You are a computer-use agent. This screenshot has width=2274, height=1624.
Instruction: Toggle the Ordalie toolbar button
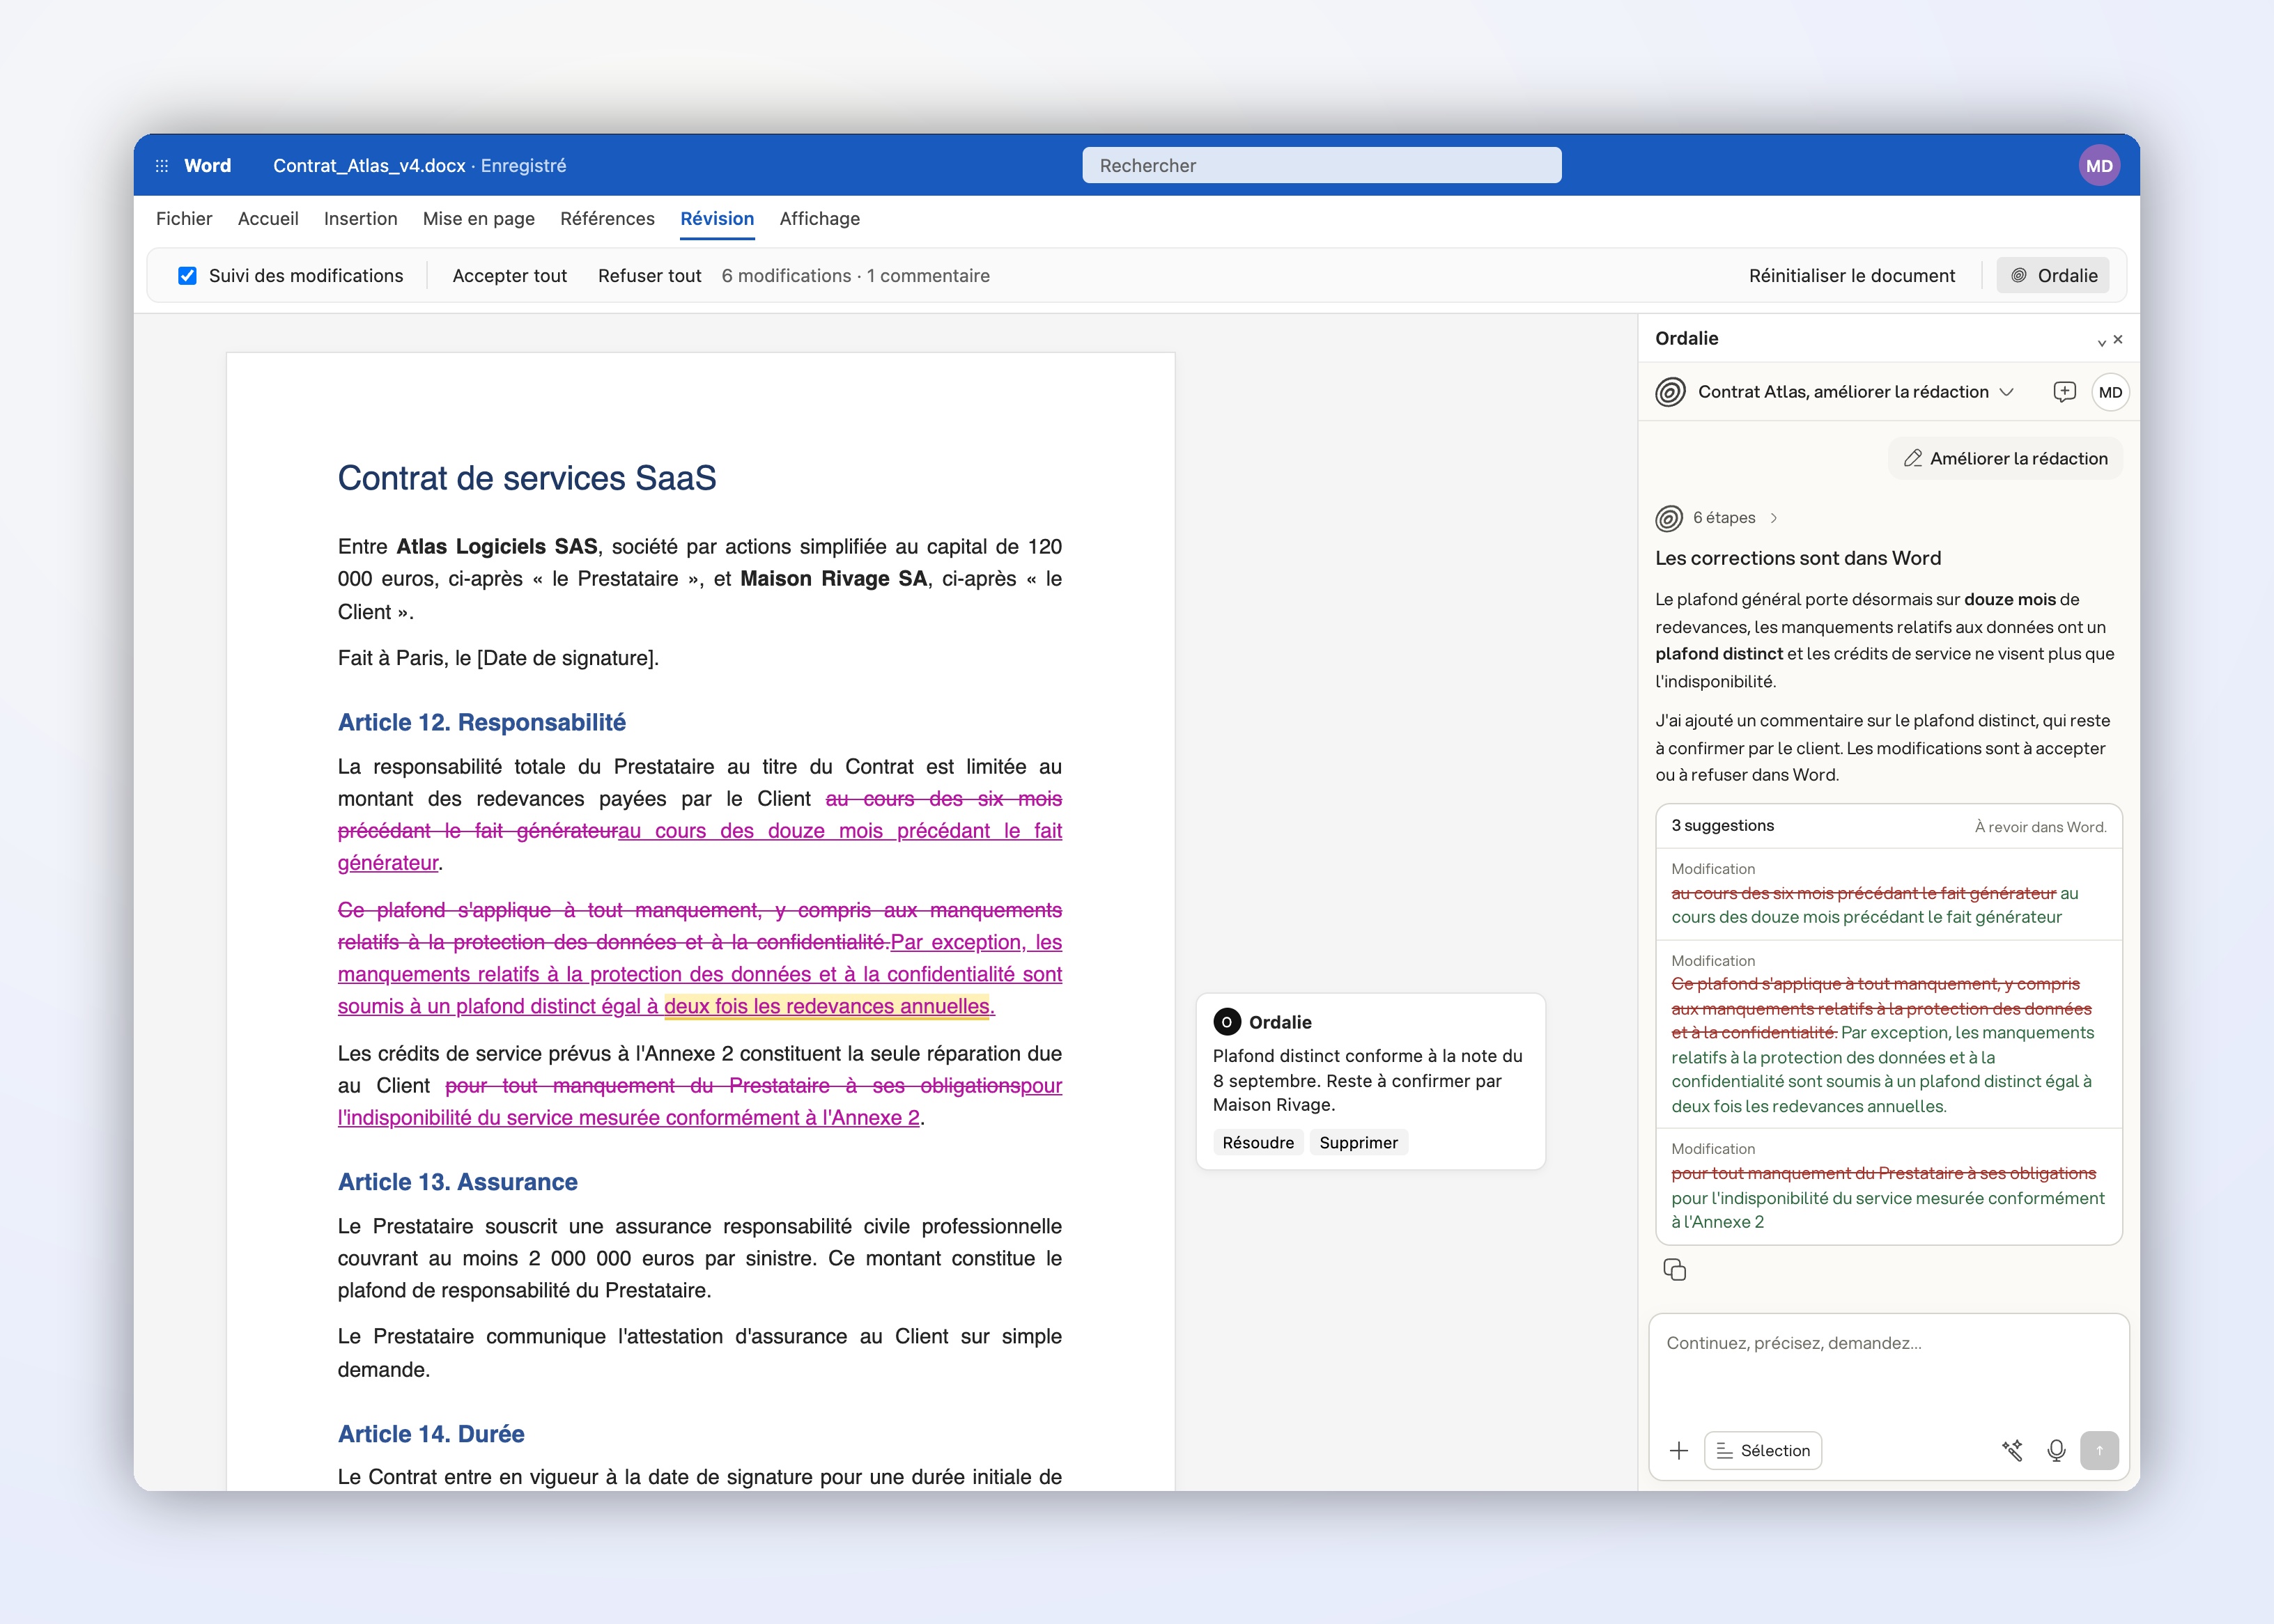point(2053,276)
